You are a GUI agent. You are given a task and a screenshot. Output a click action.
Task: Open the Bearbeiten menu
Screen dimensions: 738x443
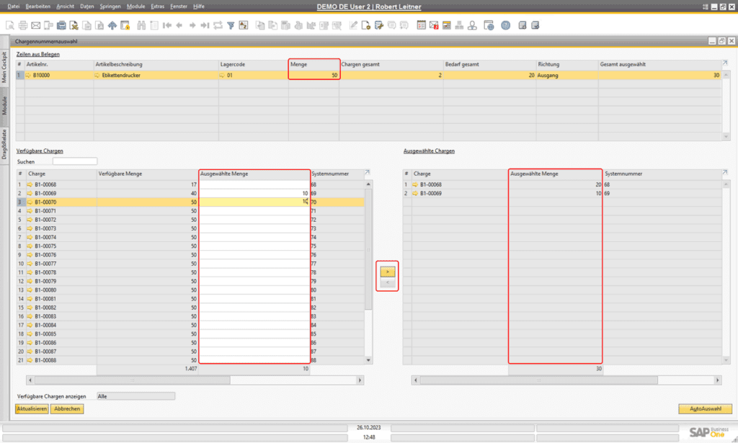point(37,6)
